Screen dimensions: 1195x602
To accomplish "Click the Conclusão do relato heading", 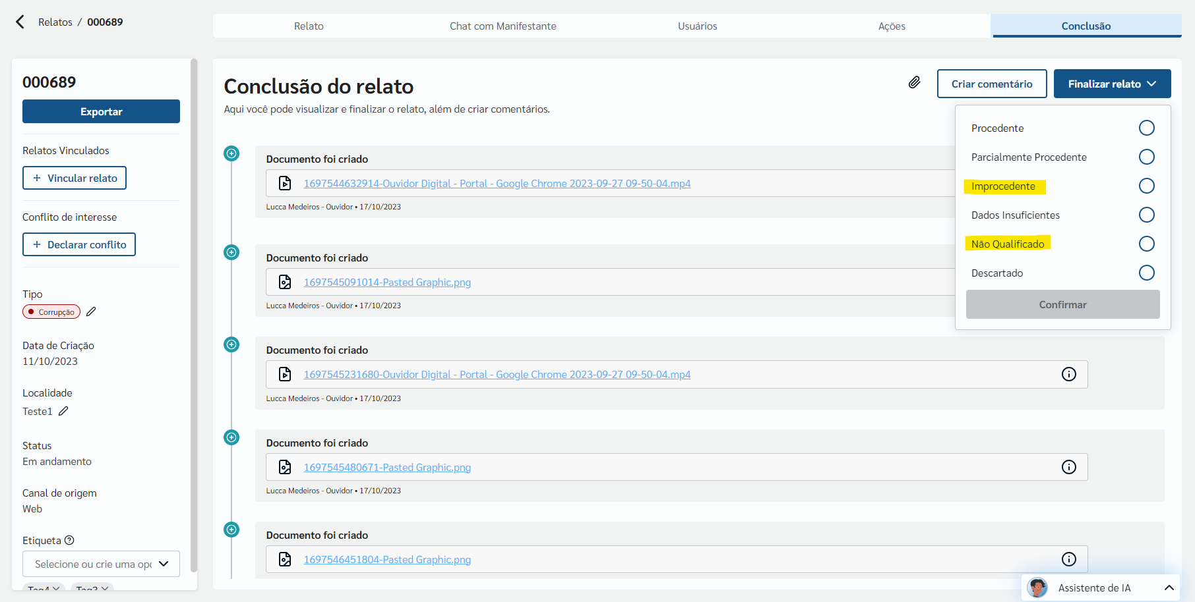I will tap(319, 86).
